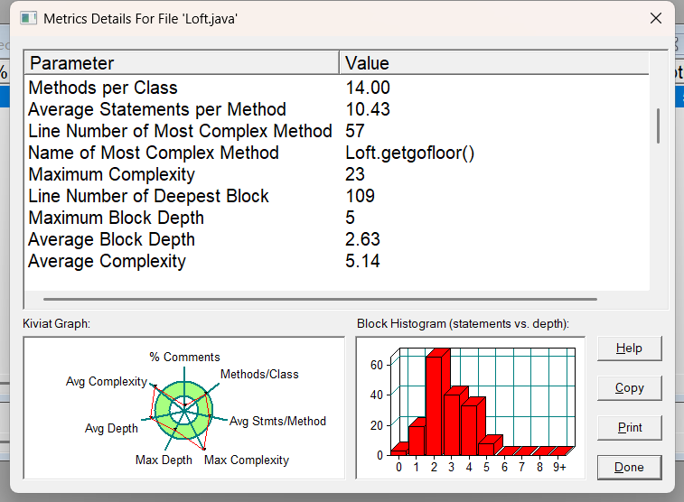
Task: Select 'Average Statements per Method' row
Action: click(337, 109)
